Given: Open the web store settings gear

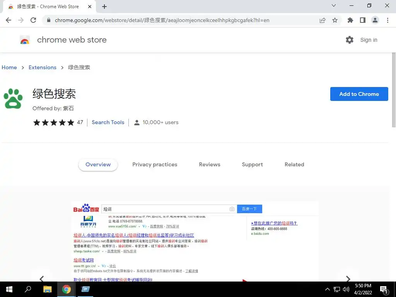Looking at the screenshot, I should [x=350, y=40].
